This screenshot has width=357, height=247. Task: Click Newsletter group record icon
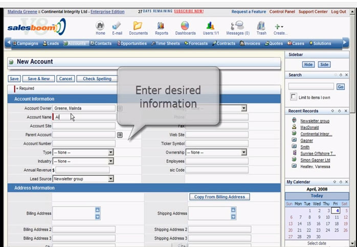point(294,120)
